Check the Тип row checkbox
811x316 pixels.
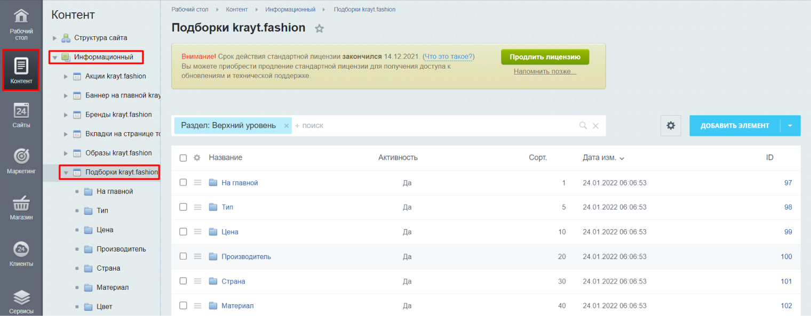(183, 207)
